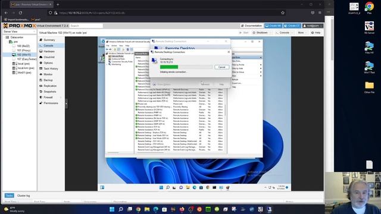Select VM 102 (Win11) in the tree
This screenshot has width=381, height=214.
(x=24, y=55)
